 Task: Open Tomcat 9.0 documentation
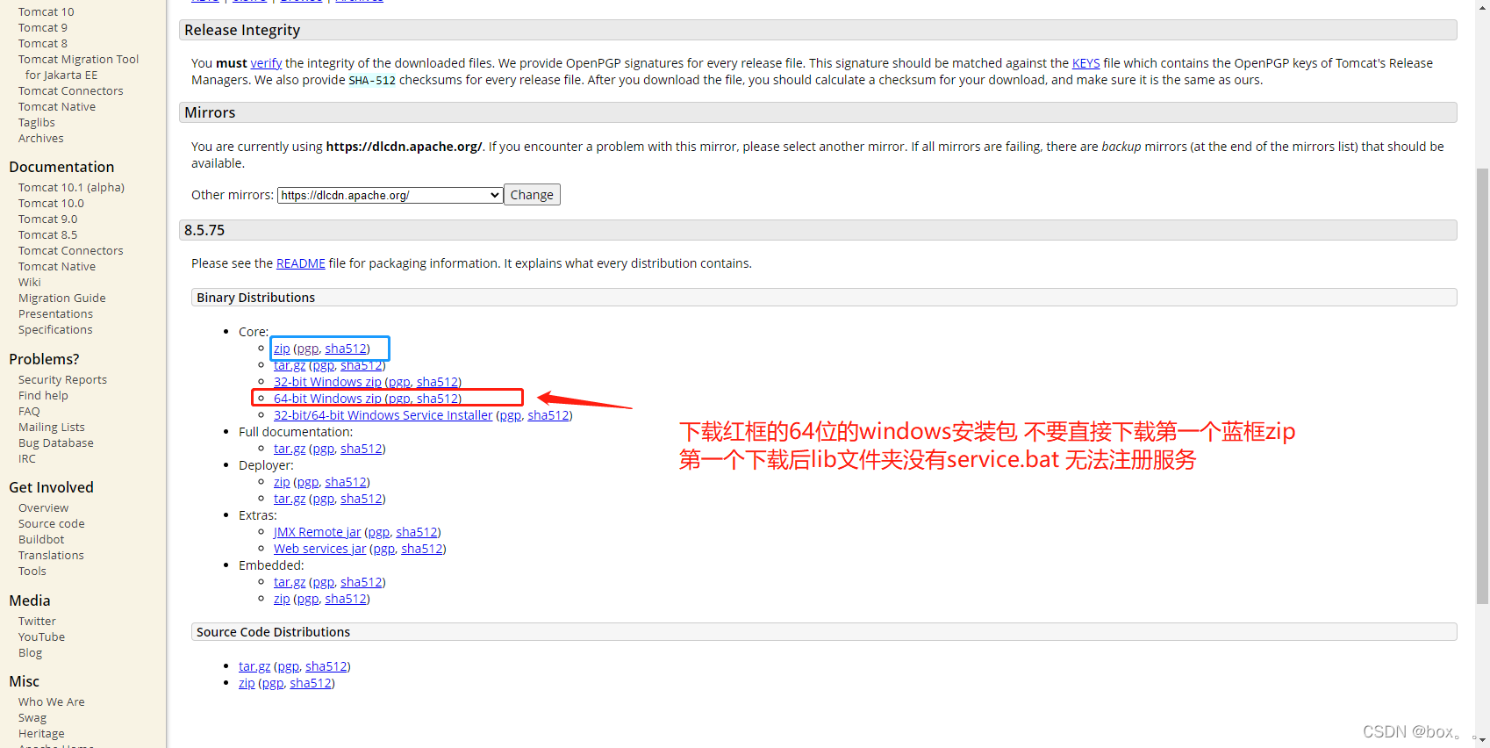48,219
